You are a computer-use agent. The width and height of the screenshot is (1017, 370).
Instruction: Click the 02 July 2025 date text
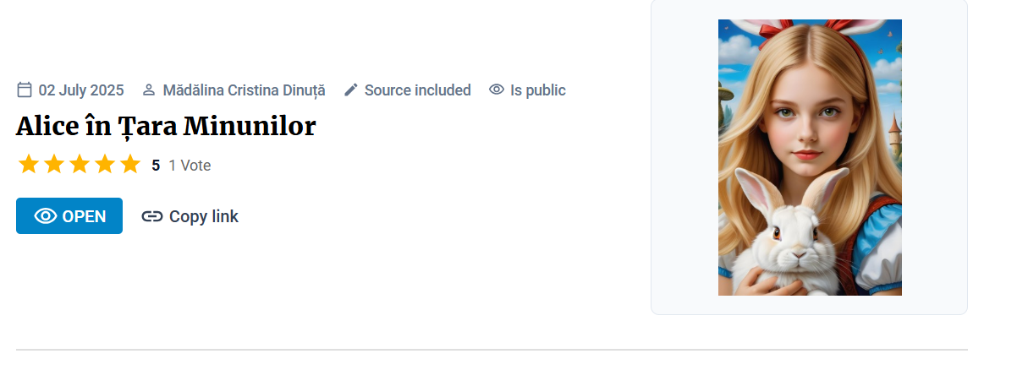pos(81,90)
